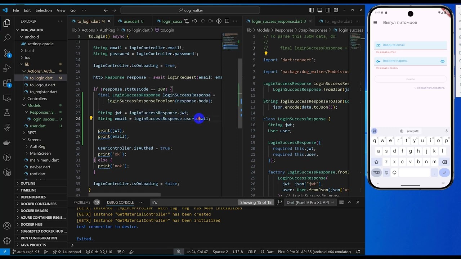This screenshot has height=259, width=461.
Task: Open the Run and Debug view
Action: coord(7,68)
